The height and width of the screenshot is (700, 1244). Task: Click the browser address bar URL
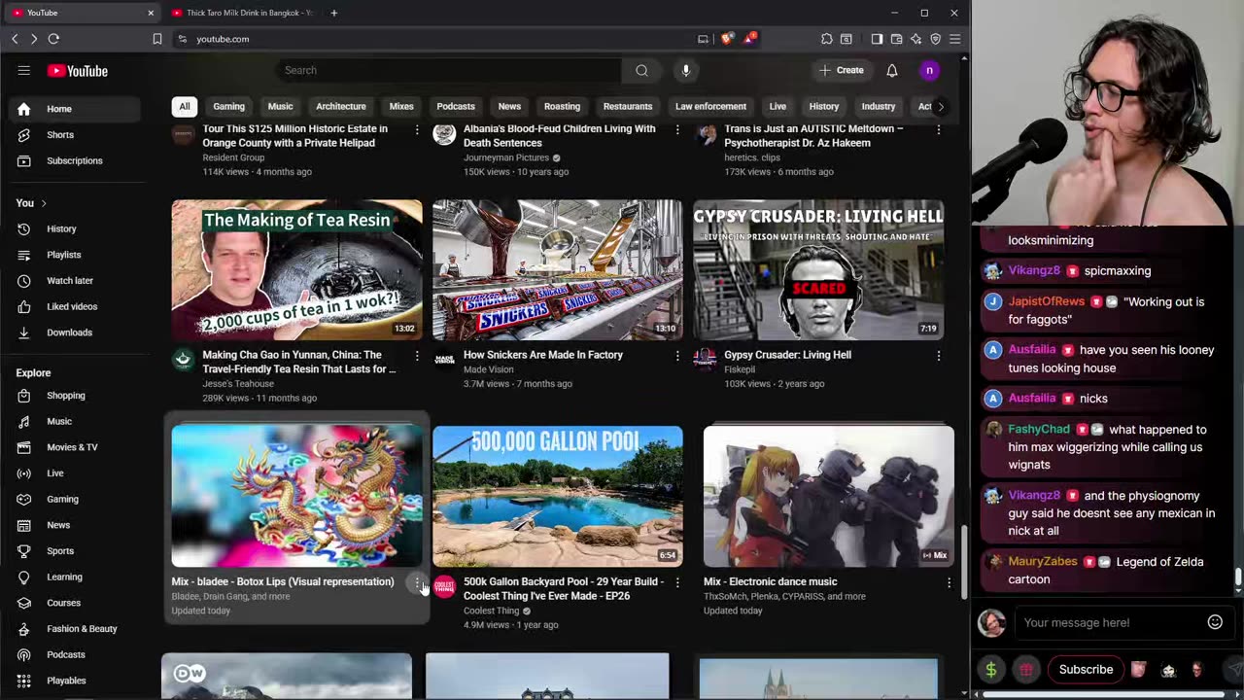[x=223, y=39]
